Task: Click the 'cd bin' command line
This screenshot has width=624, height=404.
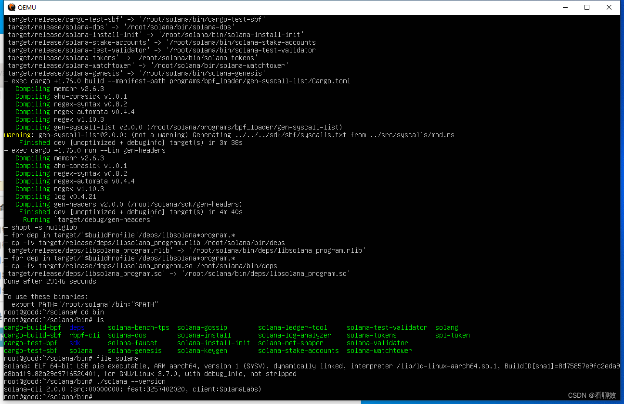Action: point(54,312)
